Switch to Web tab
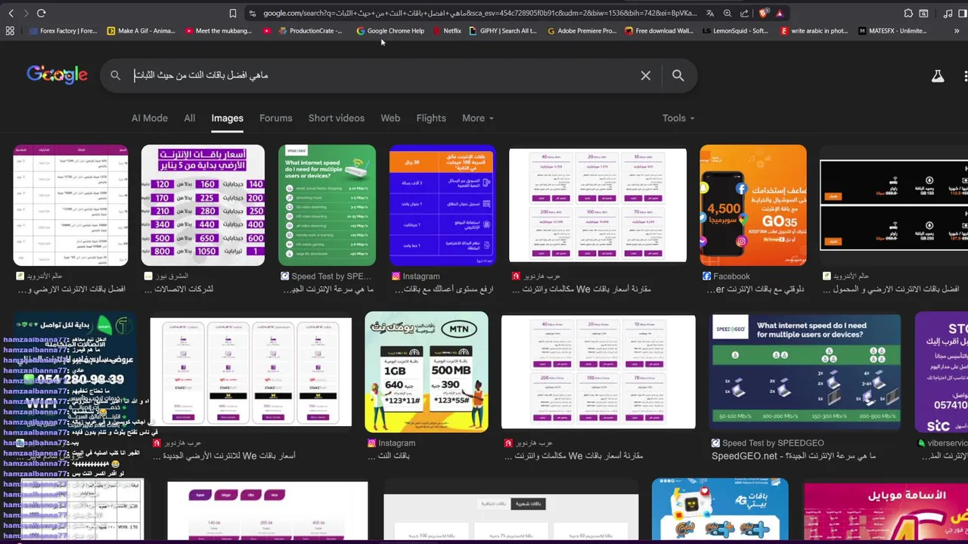The image size is (968, 544). pos(390,118)
